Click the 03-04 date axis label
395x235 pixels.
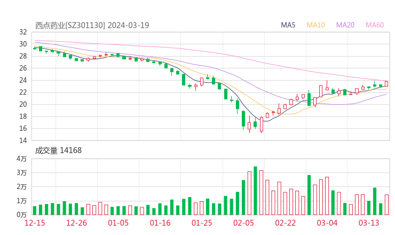coord(327,223)
